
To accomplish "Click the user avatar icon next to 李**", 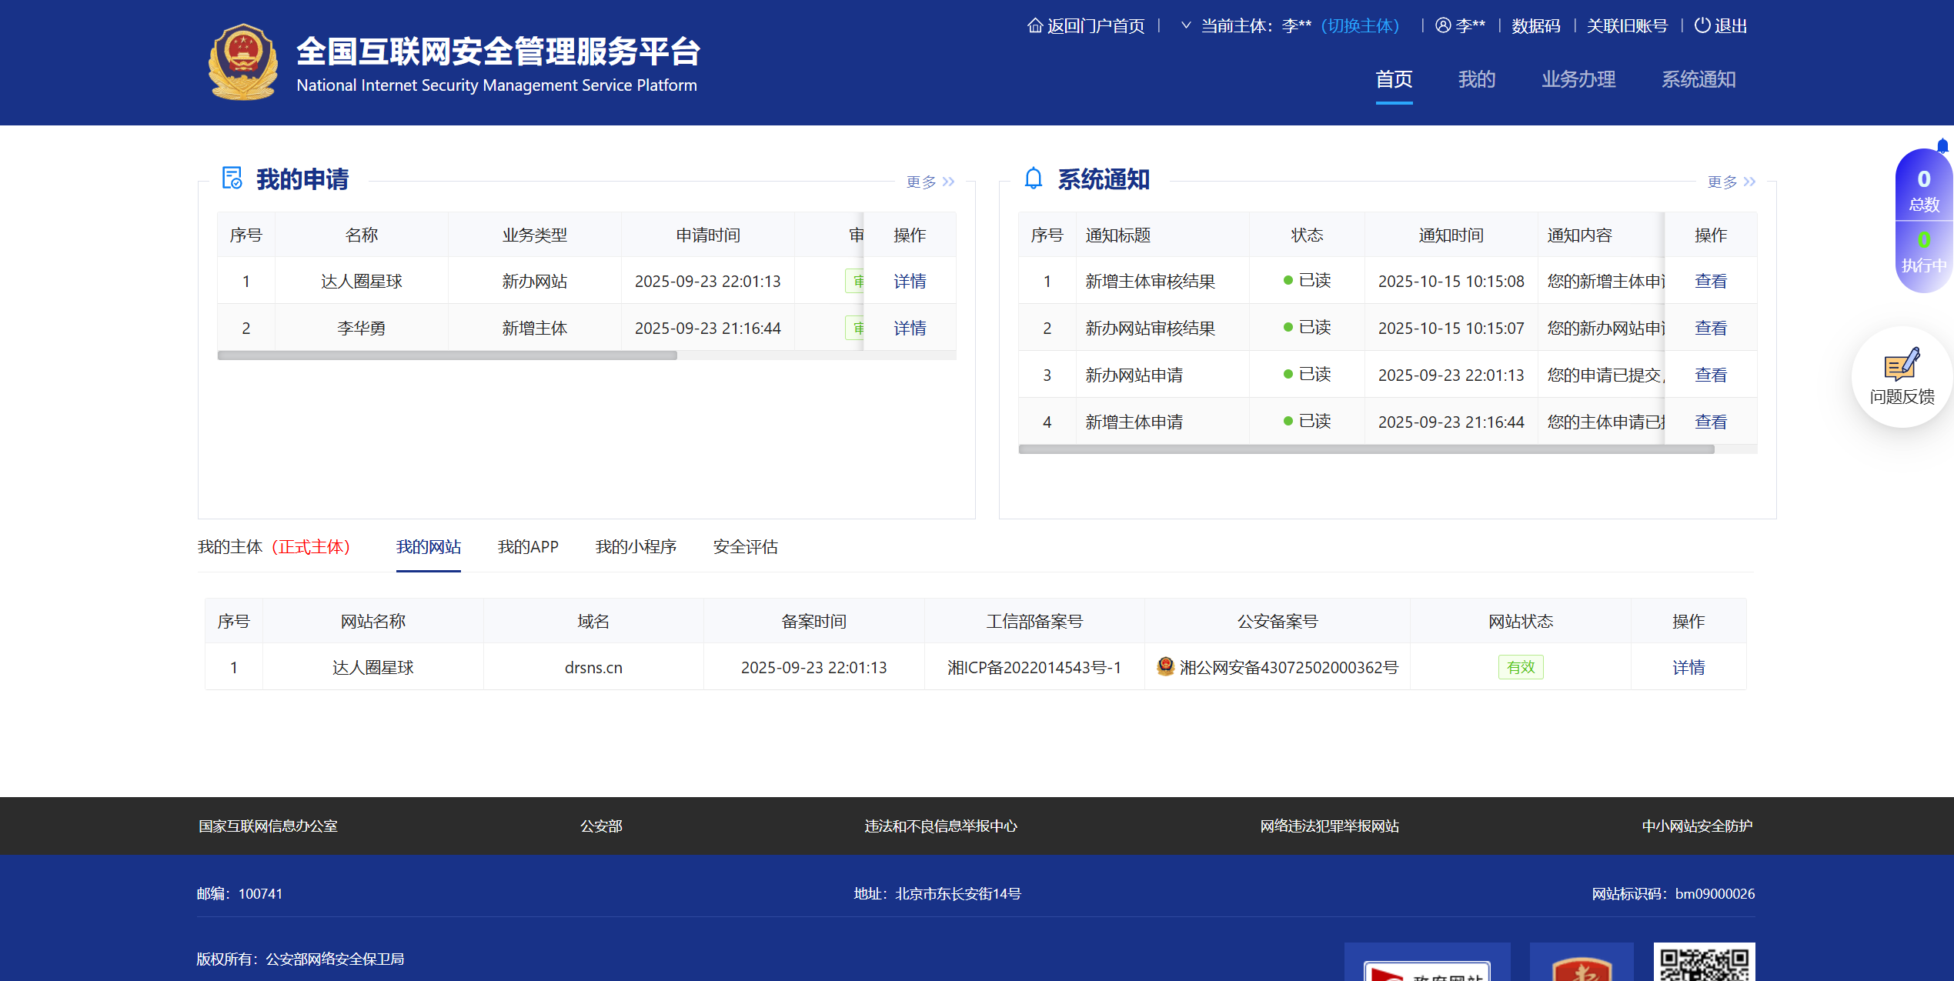I will point(1441,25).
